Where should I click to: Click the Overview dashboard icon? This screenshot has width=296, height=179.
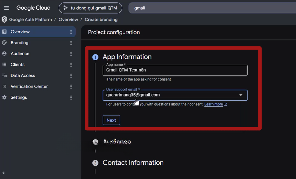click(x=4, y=32)
